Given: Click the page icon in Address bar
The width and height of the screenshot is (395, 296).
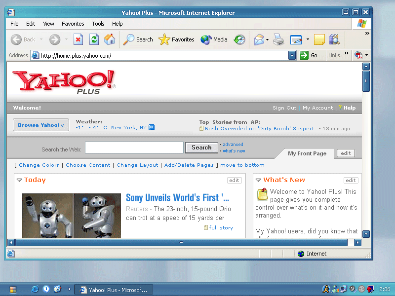Looking at the screenshot, I should [35, 55].
